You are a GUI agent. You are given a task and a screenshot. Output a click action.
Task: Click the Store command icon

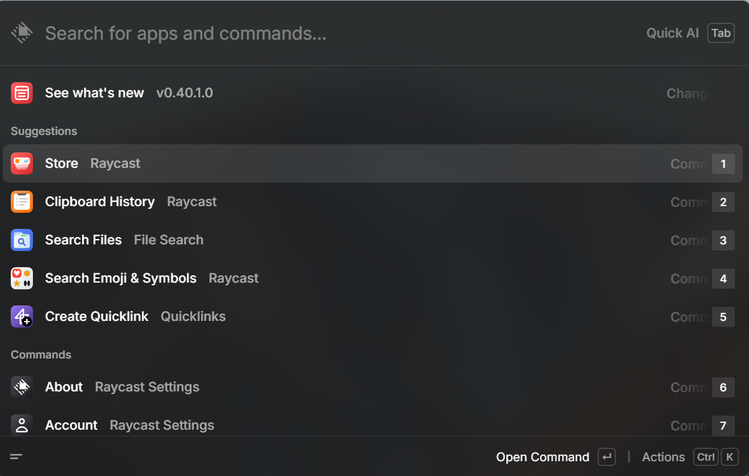(22, 163)
